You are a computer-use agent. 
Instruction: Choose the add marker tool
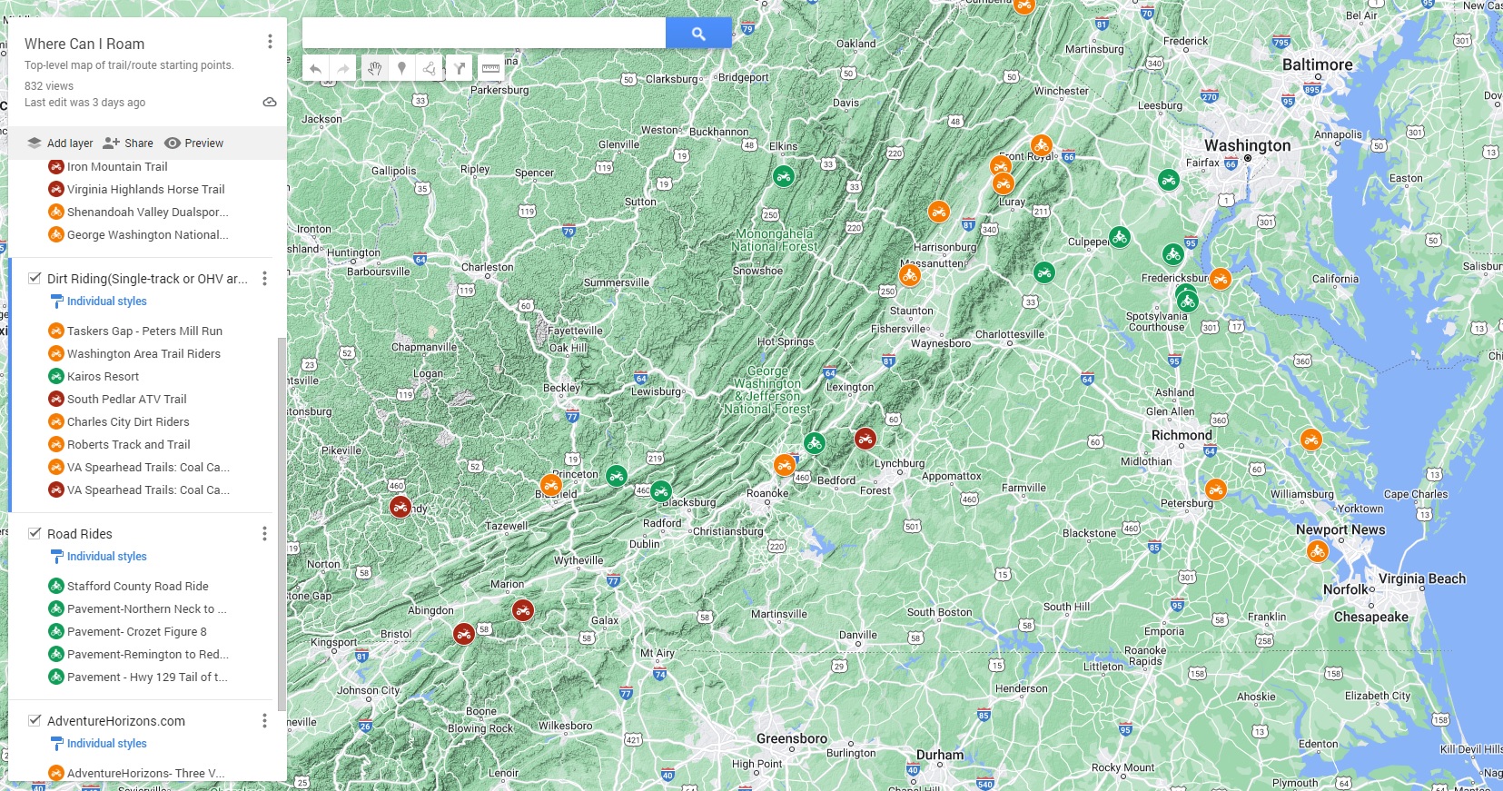tap(401, 68)
